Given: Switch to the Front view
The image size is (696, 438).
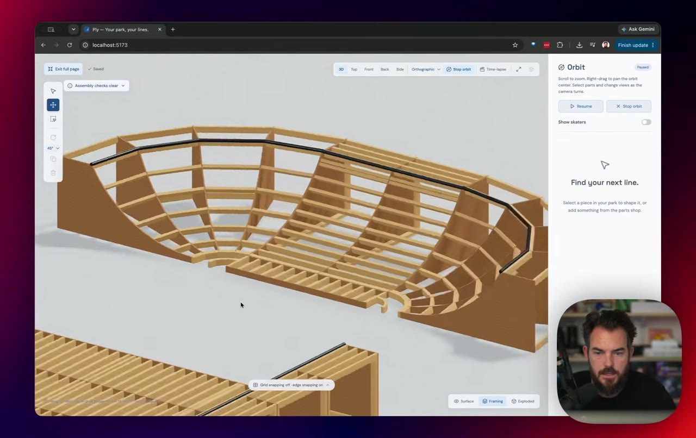Looking at the screenshot, I should coord(369,70).
